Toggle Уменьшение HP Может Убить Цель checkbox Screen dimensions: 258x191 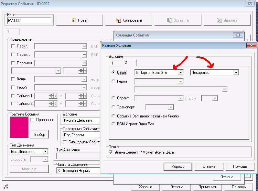click(111, 152)
